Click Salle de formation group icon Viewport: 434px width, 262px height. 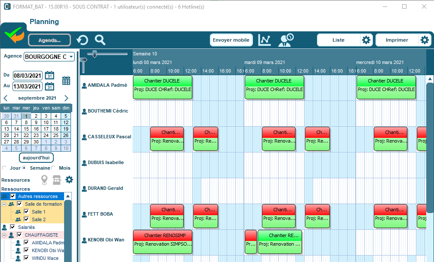[11, 204]
